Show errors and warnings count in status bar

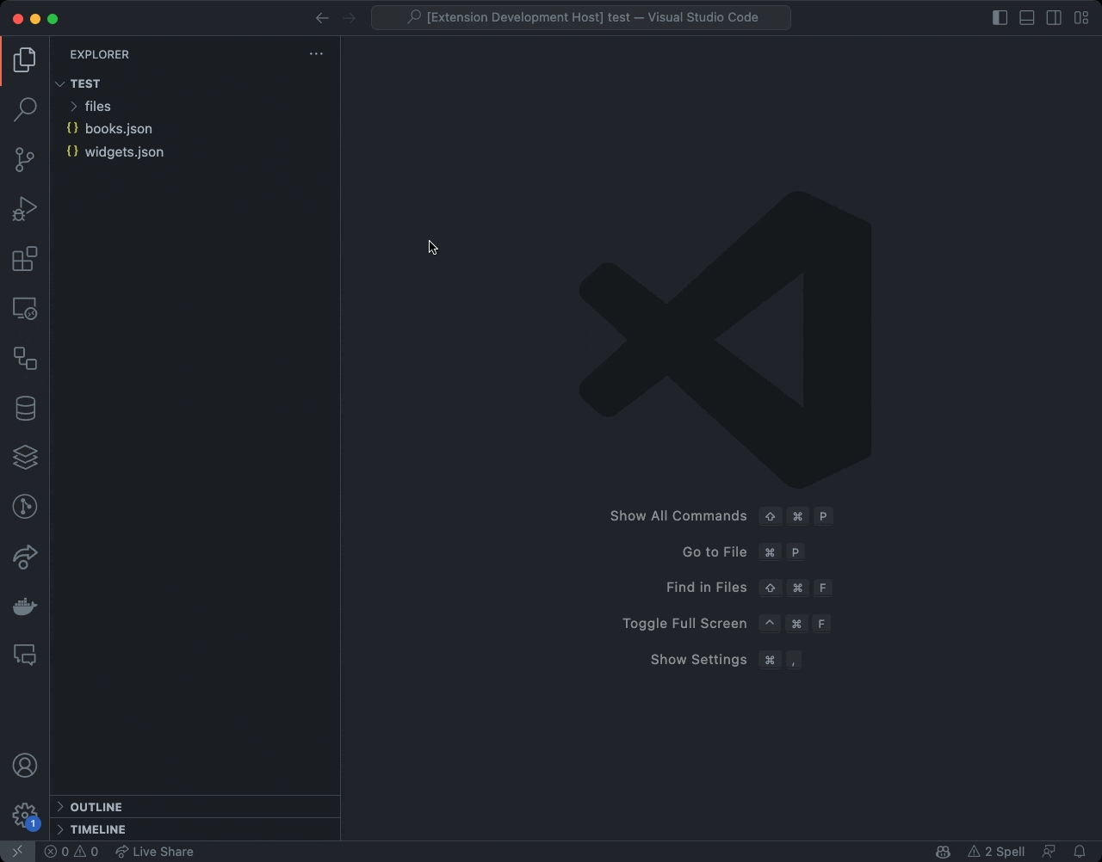[71, 852]
